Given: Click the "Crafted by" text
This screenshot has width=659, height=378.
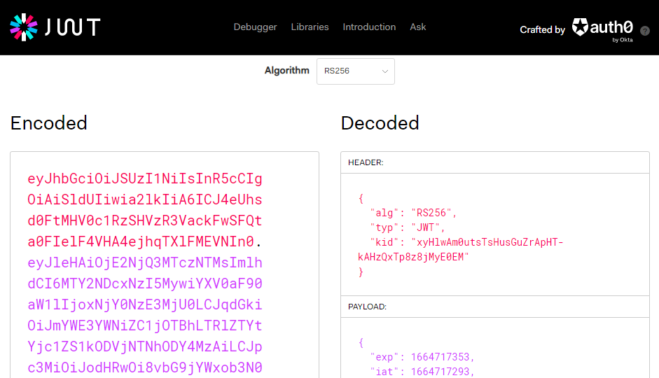Looking at the screenshot, I should (542, 29).
